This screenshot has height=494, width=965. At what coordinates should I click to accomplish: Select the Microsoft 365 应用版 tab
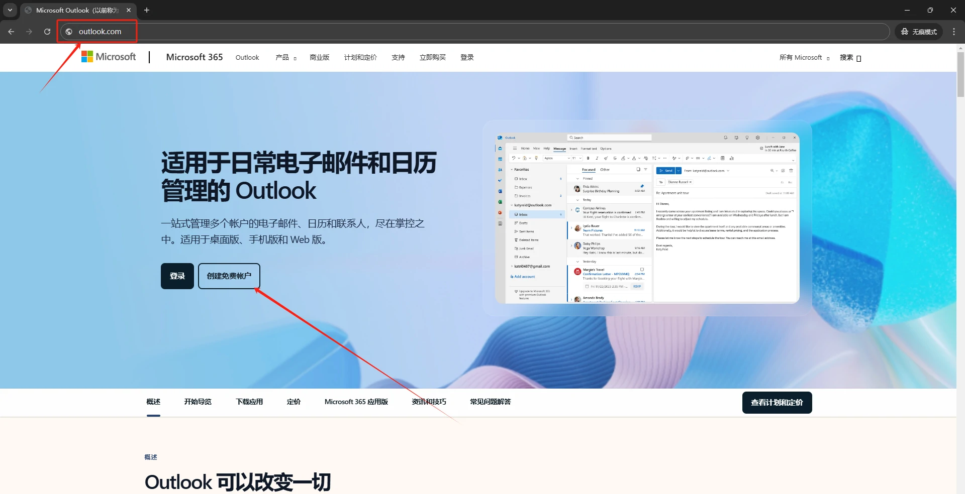click(356, 402)
